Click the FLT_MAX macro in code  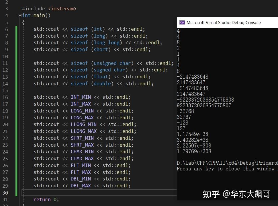81,172
